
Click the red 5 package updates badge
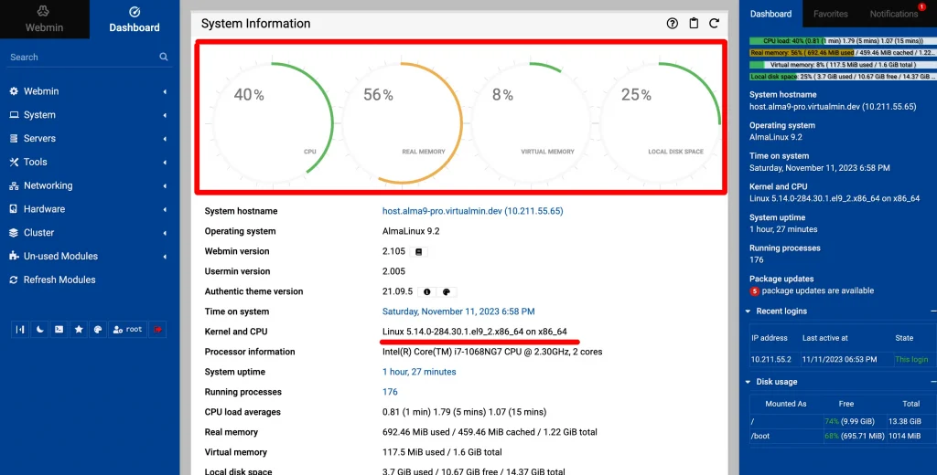click(x=755, y=291)
